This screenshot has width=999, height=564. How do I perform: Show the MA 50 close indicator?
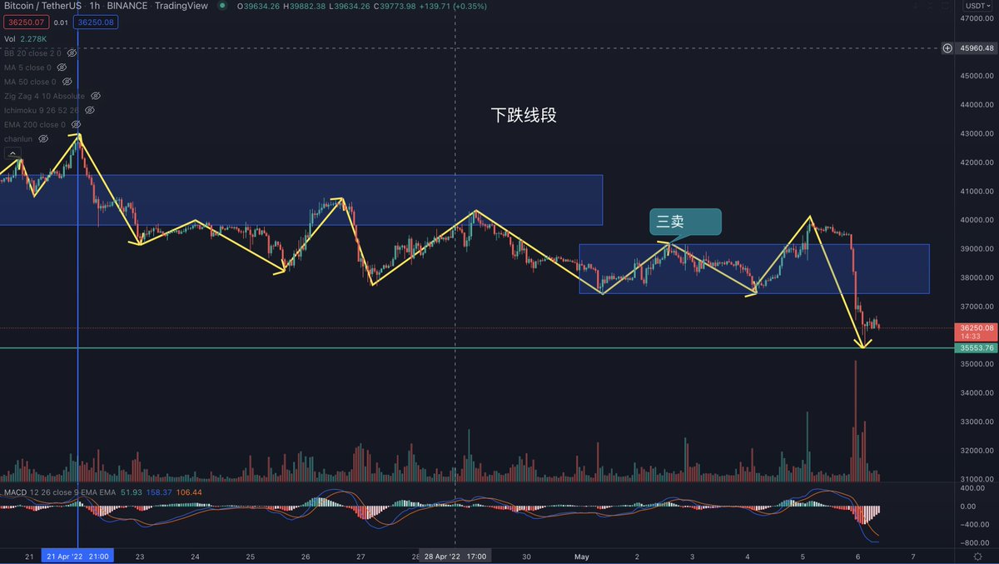[x=67, y=82]
